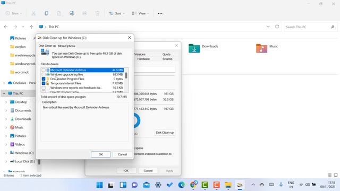
Task: Open the wordmob folder in sidebar
Action: click(20, 72)
